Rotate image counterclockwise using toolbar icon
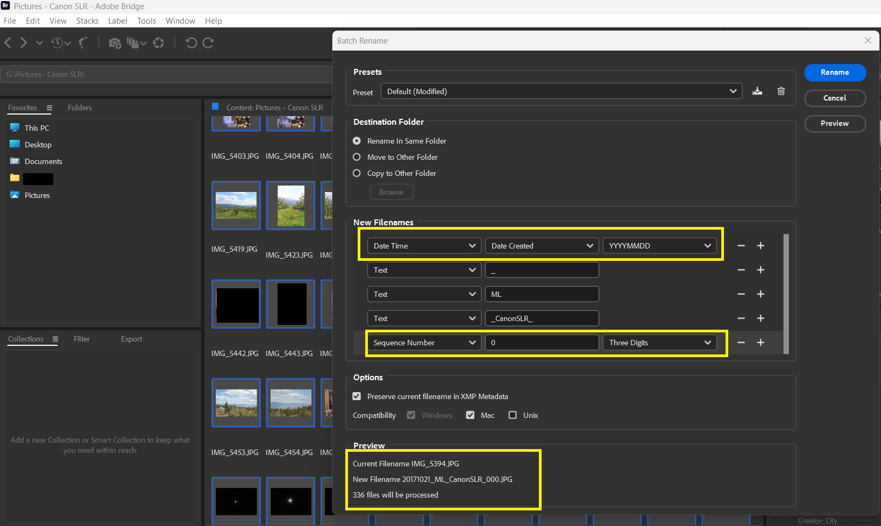The image size is (881, 526). (x=191, y=42)
